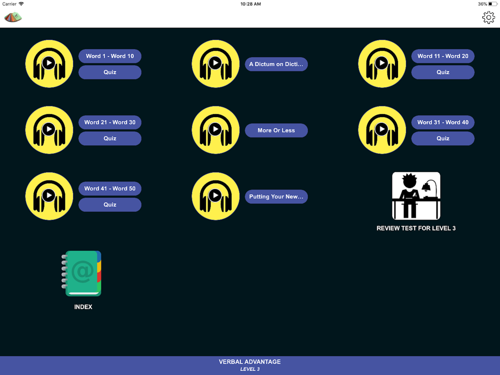Viewport: 500px width, 375px height.
Task: Click the LEVEL 3 subtitle in bottom bar
Action: (x=249, y=369)
